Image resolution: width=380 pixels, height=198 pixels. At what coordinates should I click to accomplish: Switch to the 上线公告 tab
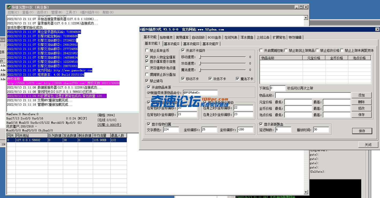click(263, 37)
